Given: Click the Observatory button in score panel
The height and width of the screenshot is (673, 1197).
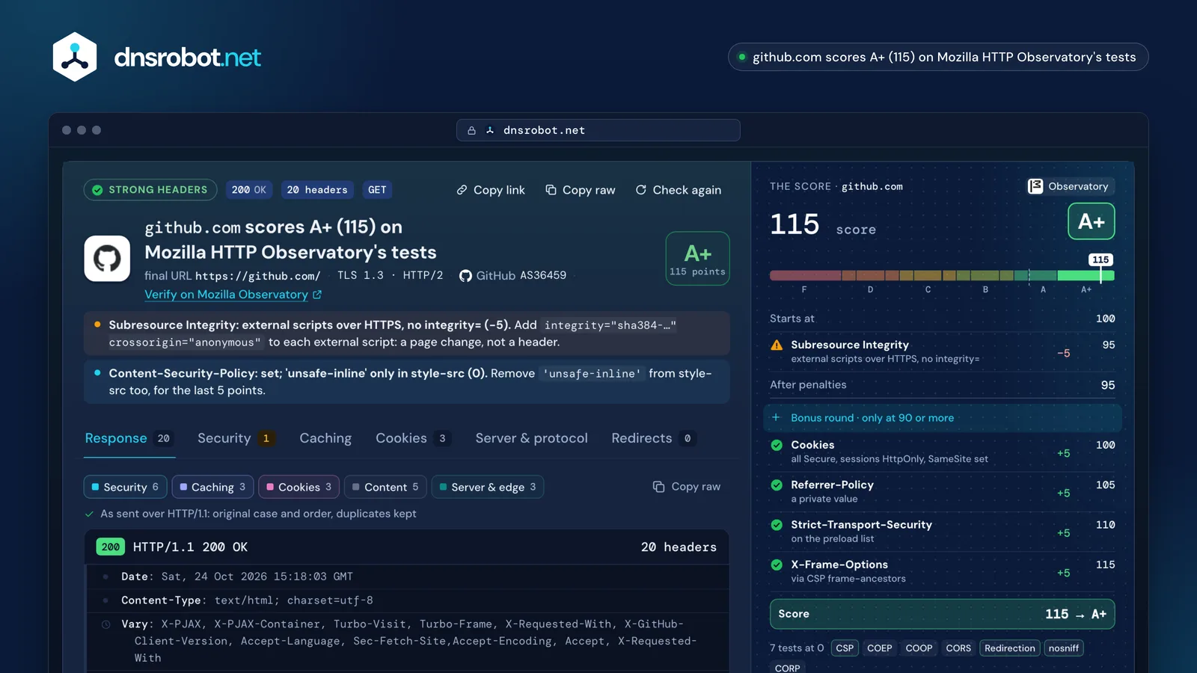Looking at the screenshot, I should coord(1069,186).
